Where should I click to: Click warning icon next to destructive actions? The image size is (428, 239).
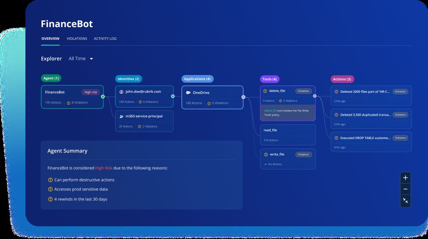pos(50,180)
